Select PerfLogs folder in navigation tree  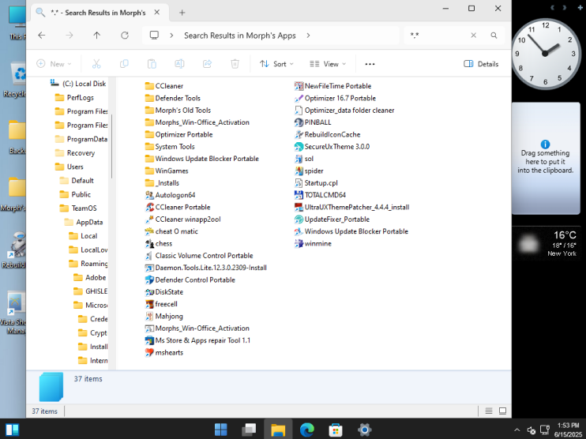click(75, 98)
